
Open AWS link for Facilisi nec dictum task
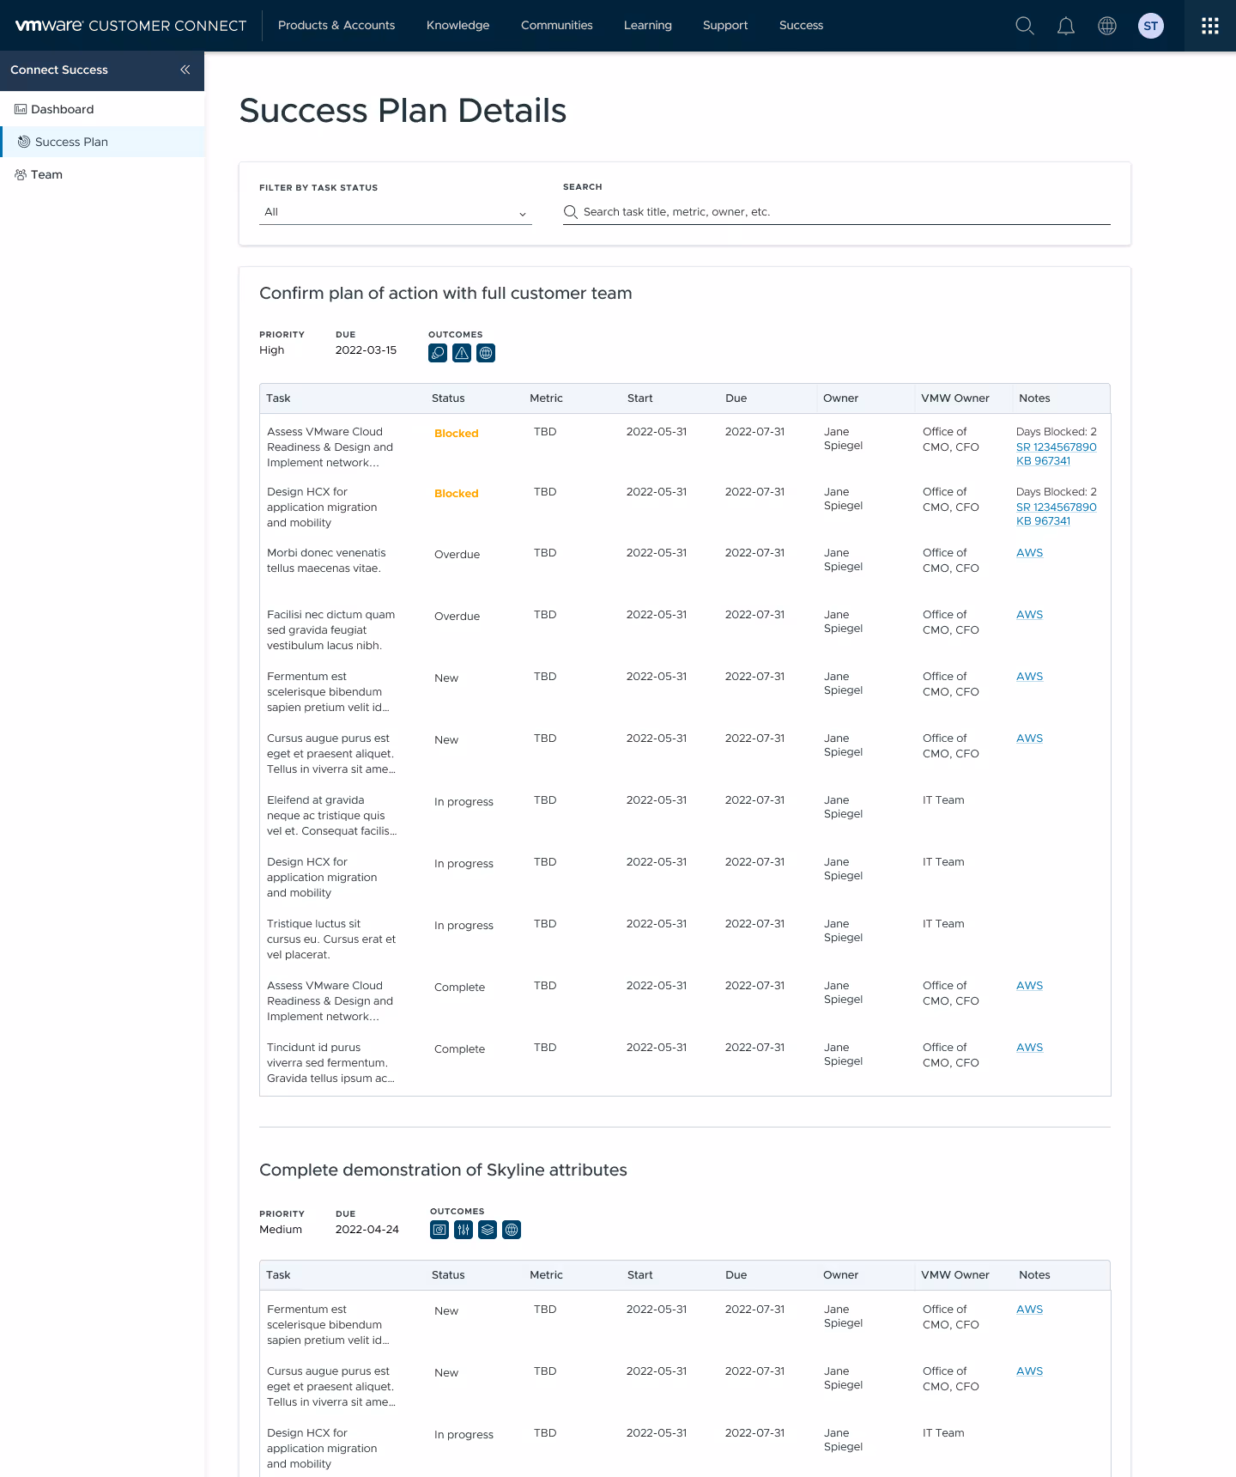(x=1029, y=615)
